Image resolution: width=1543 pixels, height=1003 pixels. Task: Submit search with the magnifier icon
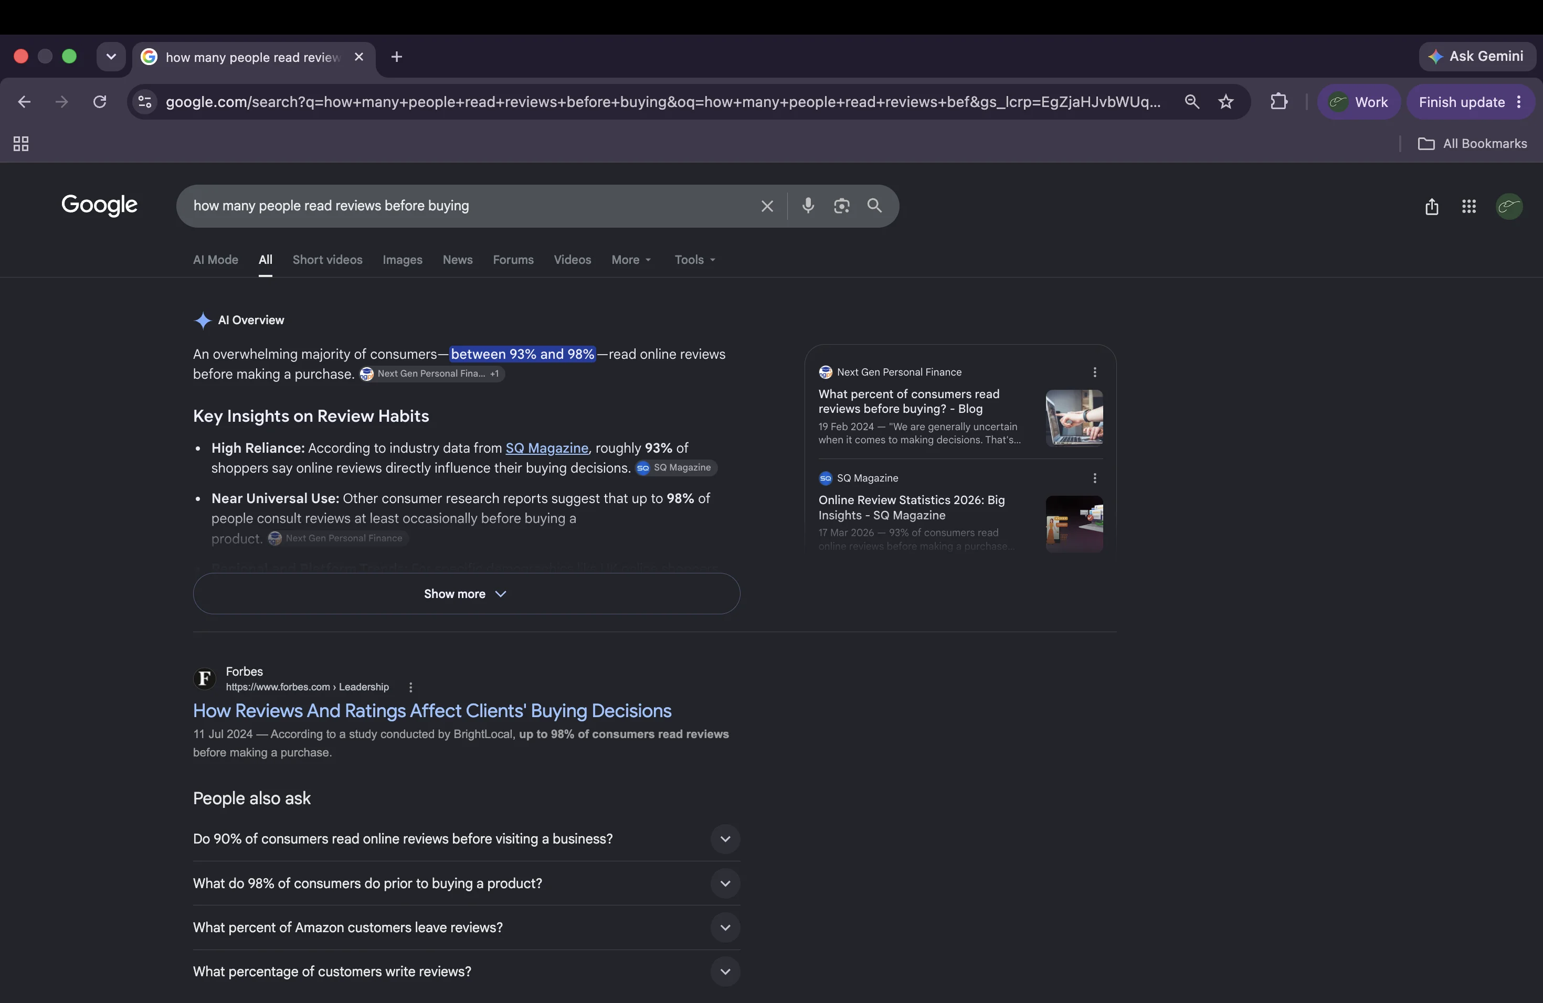[x=874, y=206]
